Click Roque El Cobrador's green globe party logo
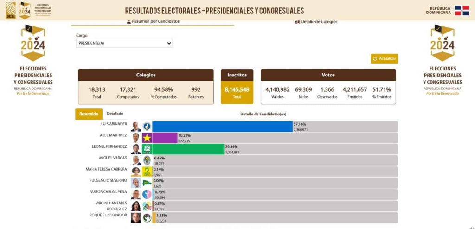Image resolution: width=475 pixels, height=229 pixels. 147,217
